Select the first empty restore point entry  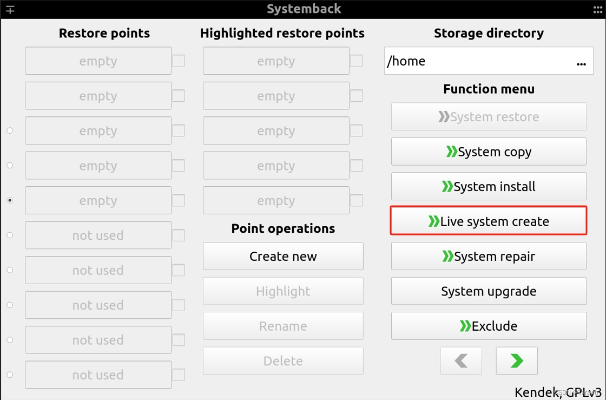pyautogui.click(x=97, y=61)
